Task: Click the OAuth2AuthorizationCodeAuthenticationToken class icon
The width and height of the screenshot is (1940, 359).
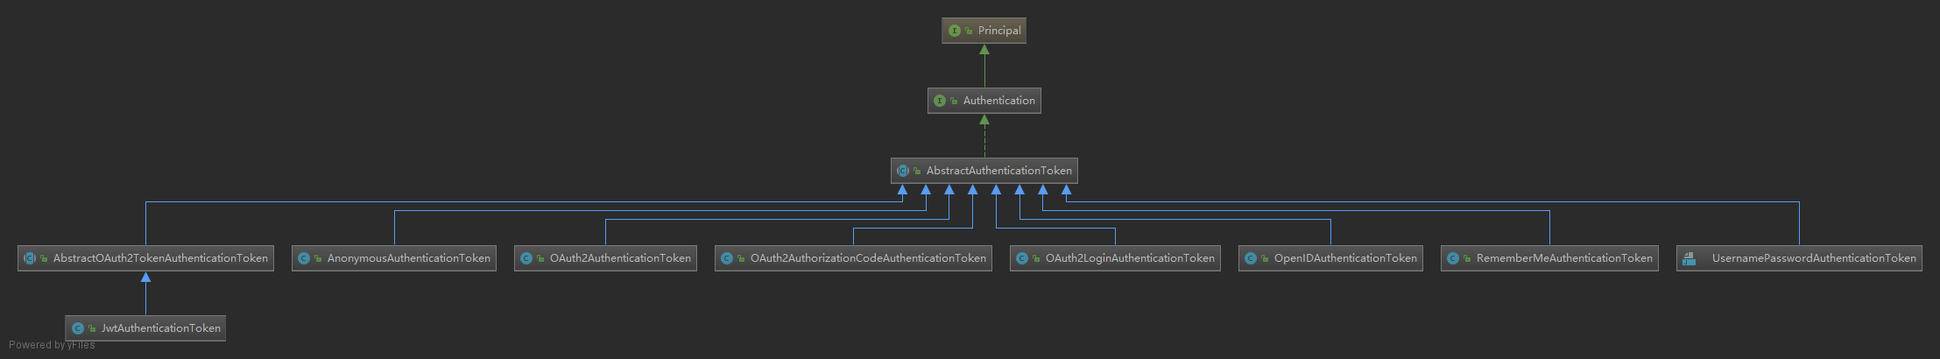Action: click(x=727, y=258)
